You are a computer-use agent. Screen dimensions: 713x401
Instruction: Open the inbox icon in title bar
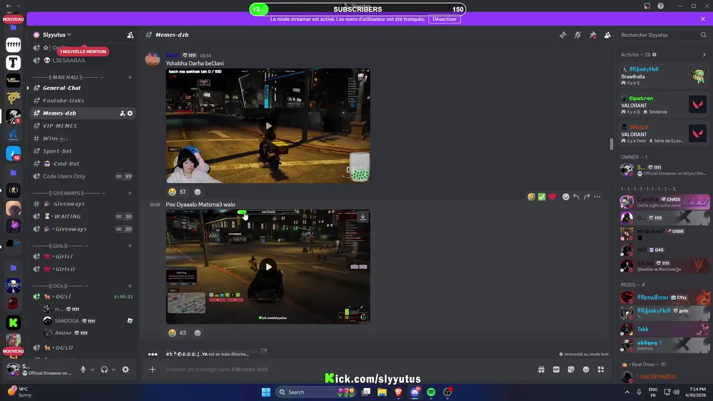click(x=647, y=6)
